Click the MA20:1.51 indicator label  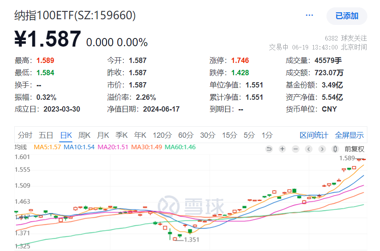click(x=113, y=147)
